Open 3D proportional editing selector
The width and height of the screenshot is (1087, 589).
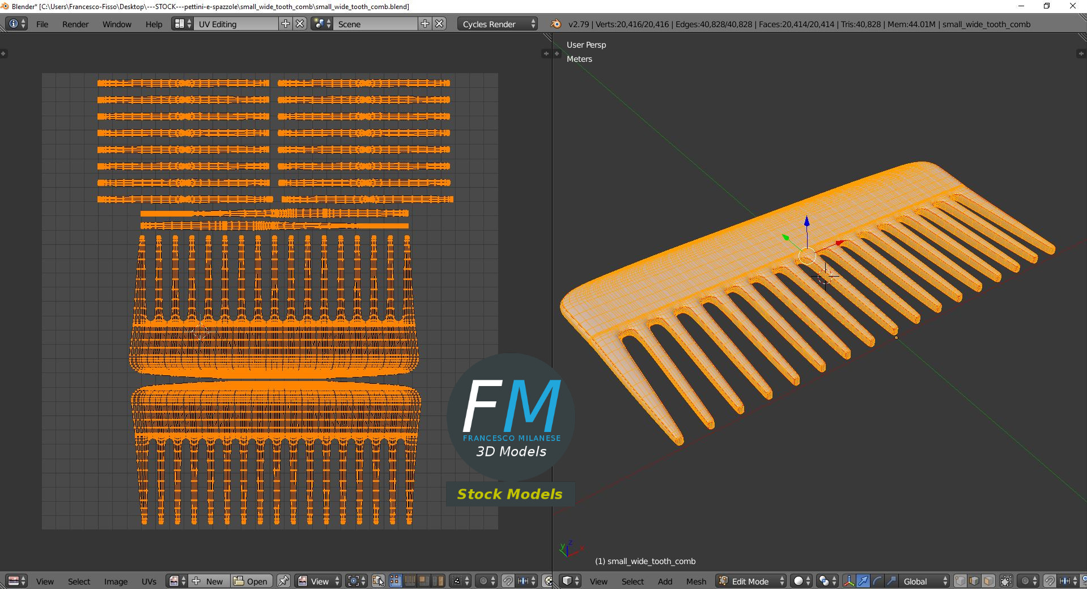point(1028,581)
